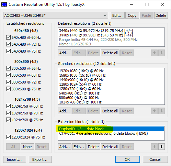
Task: Add a new extension block
Action: click(65, 146)
